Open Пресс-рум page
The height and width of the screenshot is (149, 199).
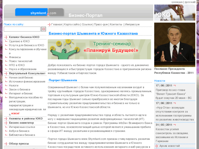(x=101, y=25)
